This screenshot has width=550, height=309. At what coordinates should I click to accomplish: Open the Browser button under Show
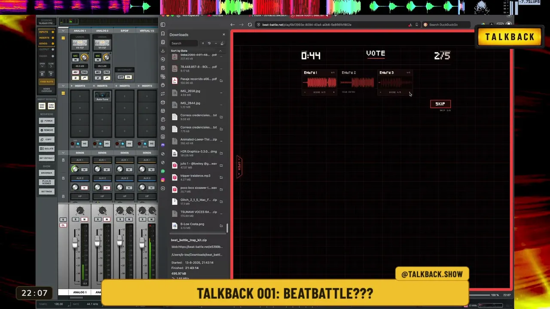pyautogui.click(x=46, y=173)
